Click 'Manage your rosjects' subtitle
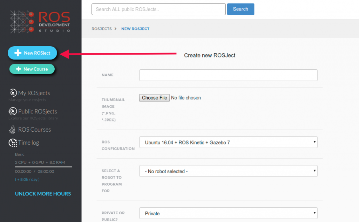The height and width of the screenshot is (222, 359). click(x=27, y=100)
